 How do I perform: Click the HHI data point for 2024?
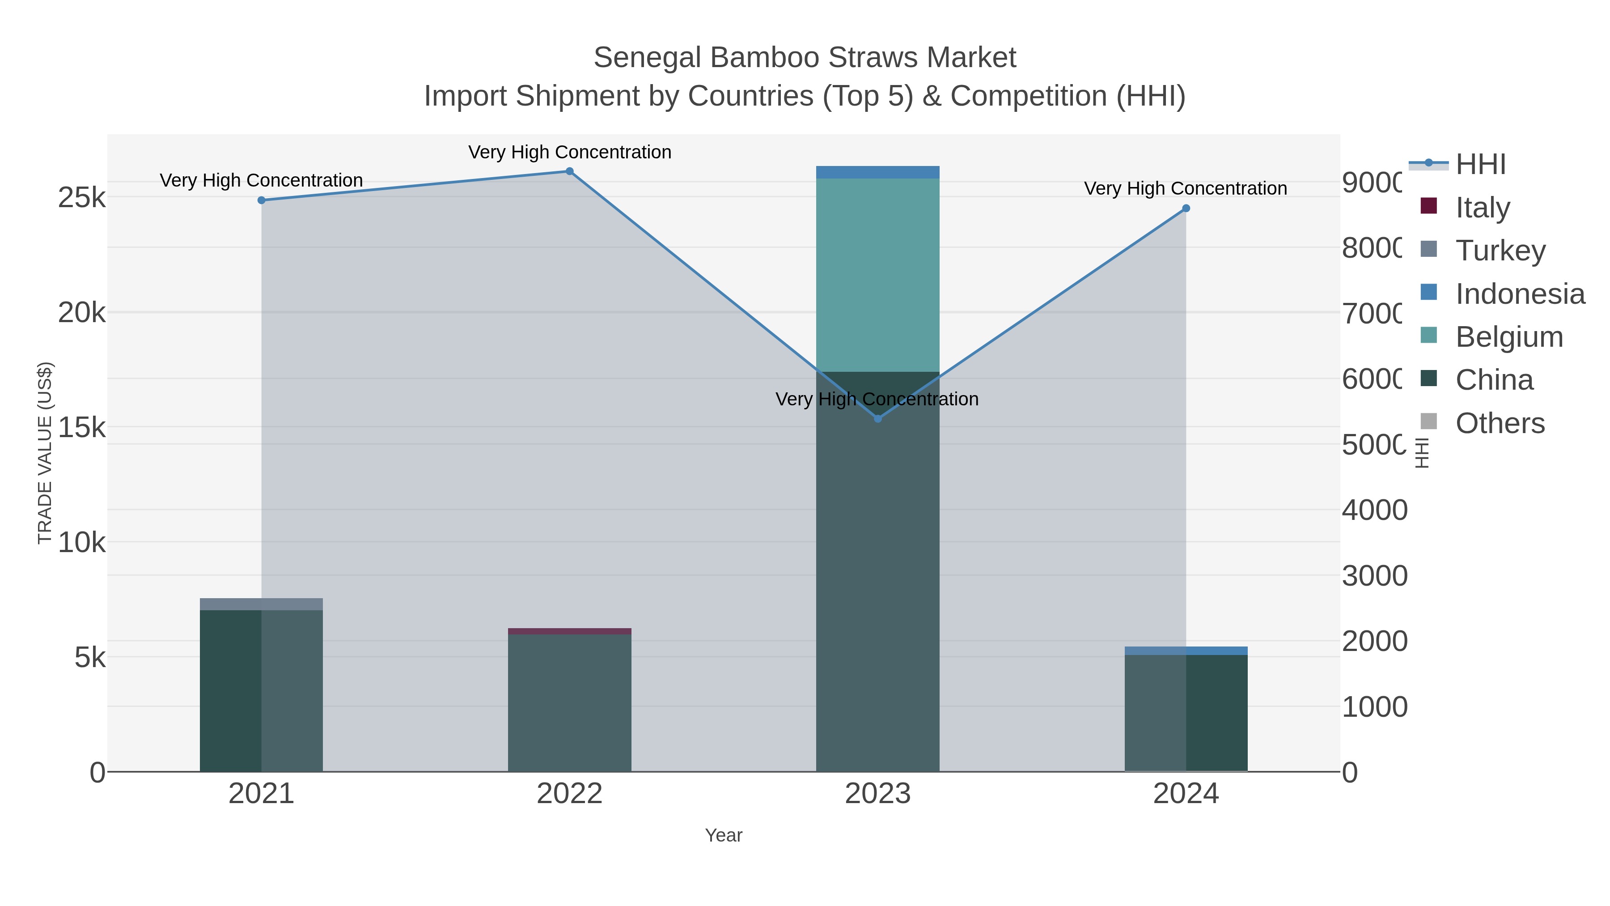1186,208
